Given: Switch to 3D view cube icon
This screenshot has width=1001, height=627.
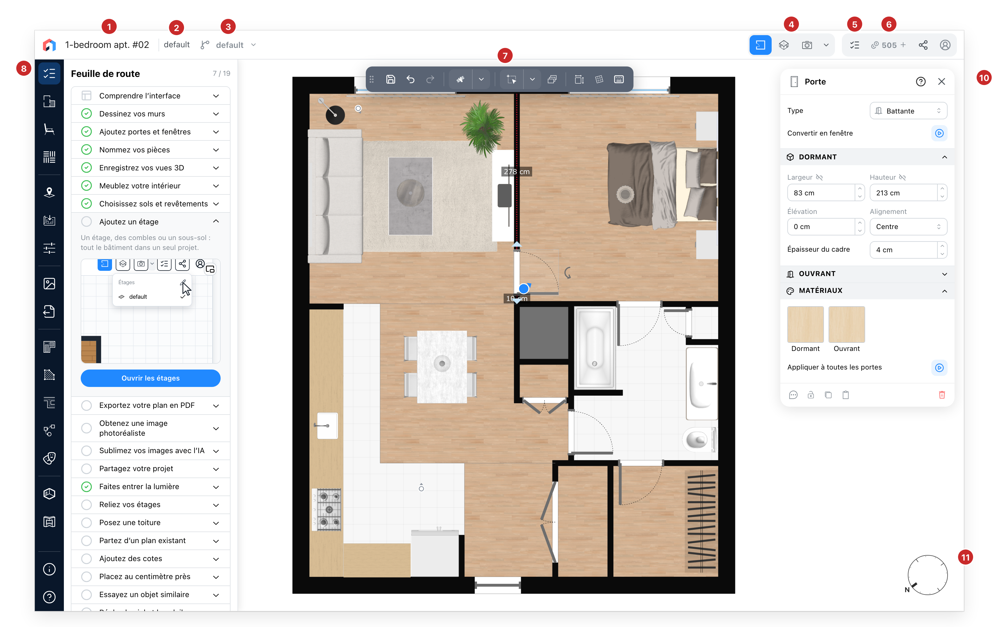Looking at the screenshot, I should 783,45.
